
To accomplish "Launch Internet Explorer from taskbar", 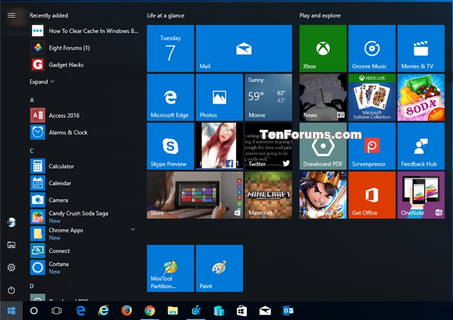I will click(x=103, y=310).
